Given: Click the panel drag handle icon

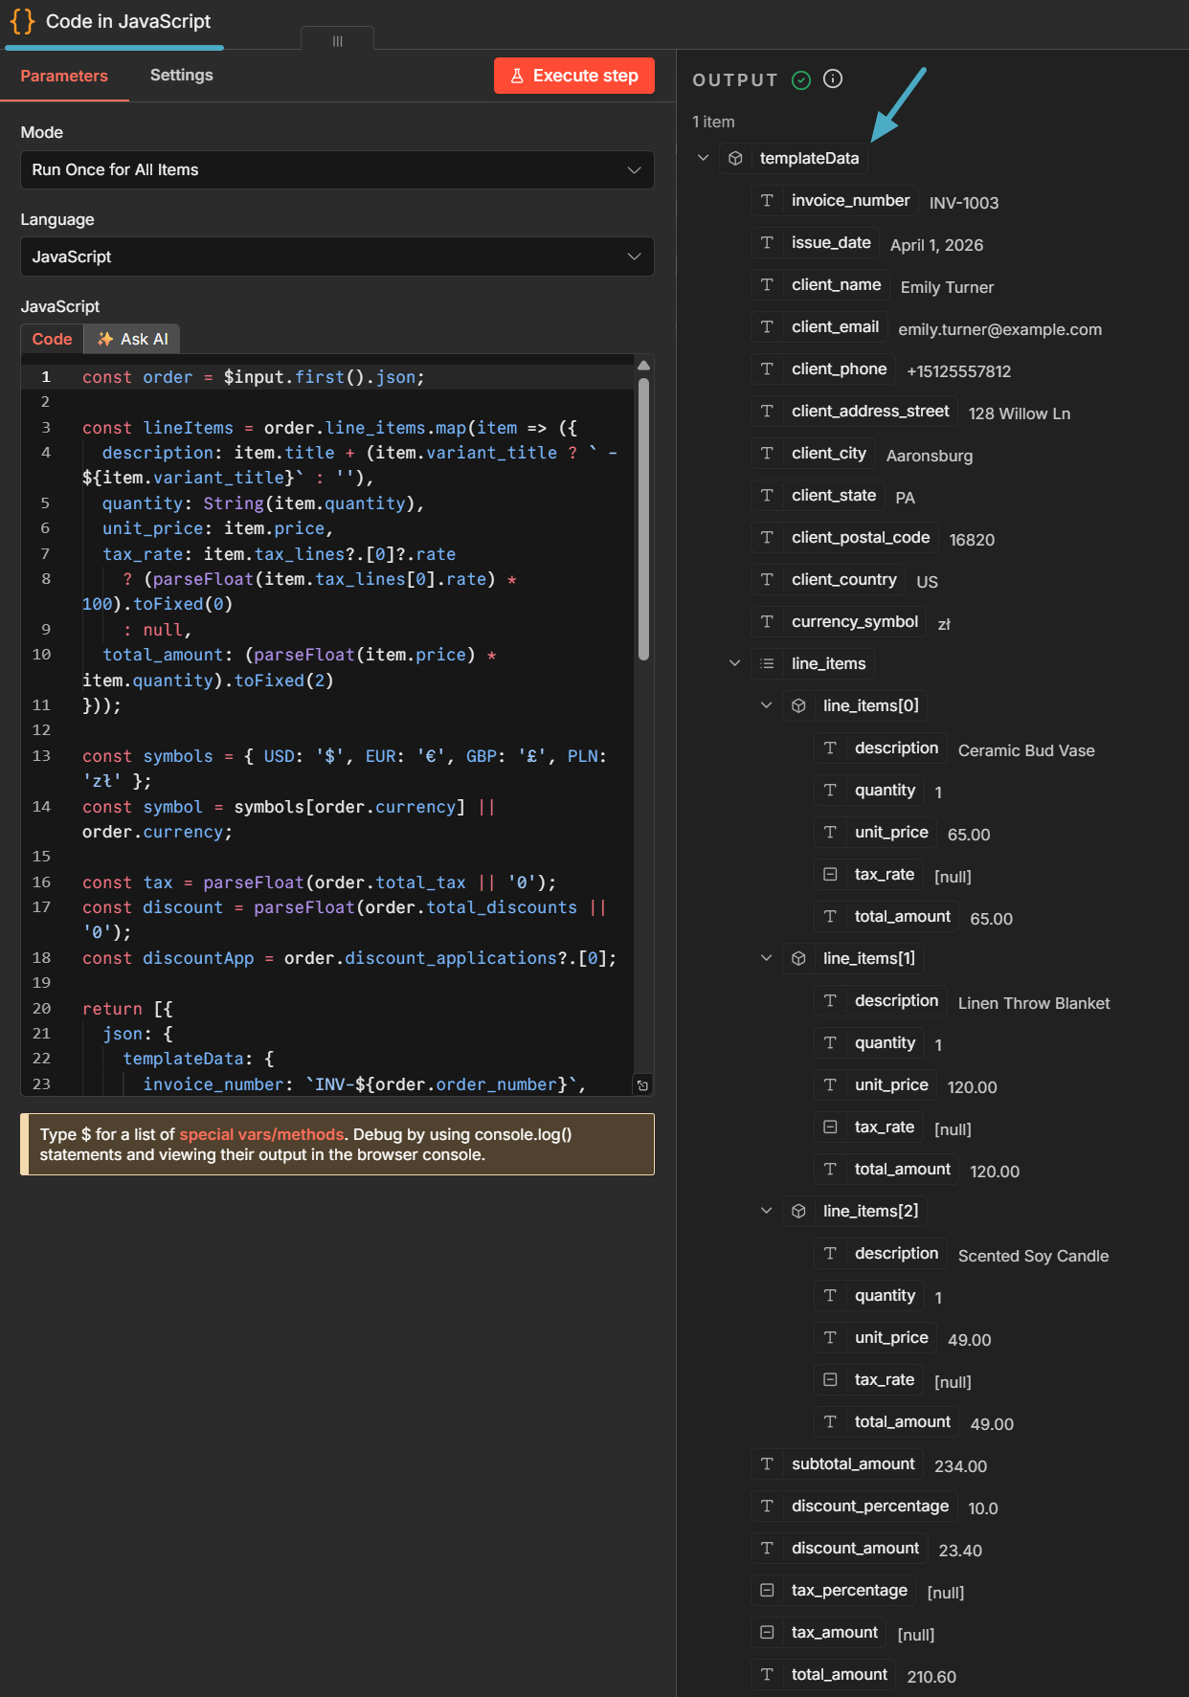Looking at the screenshot, I should (337, 41).
